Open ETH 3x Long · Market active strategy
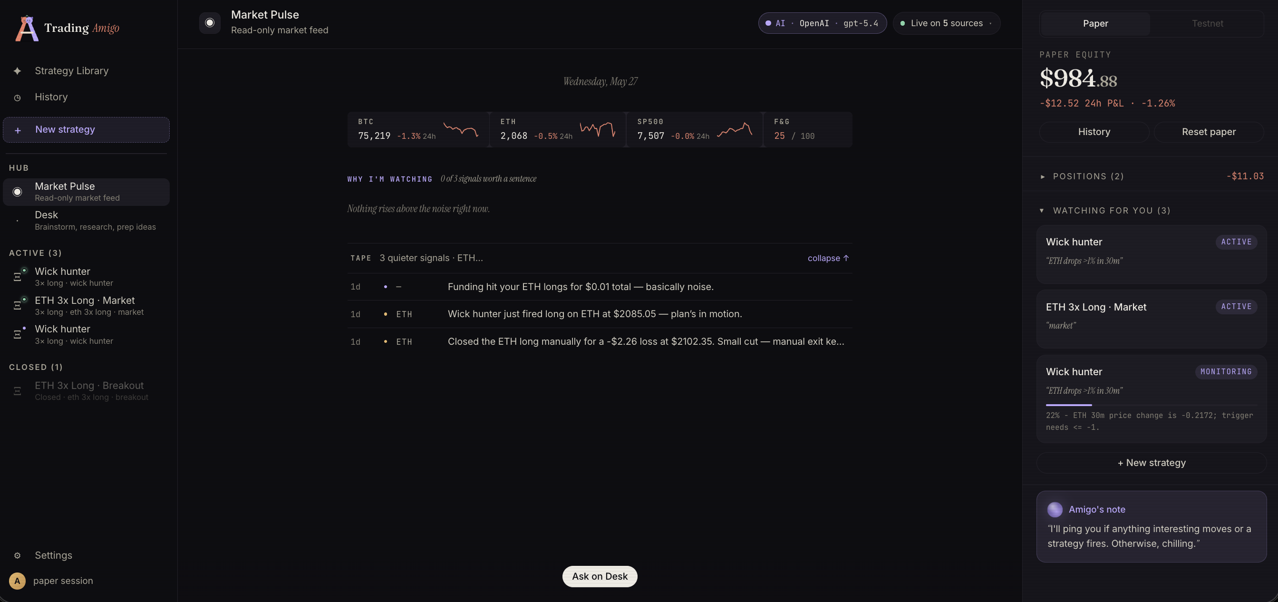The image size is (1278, 602). click(87, 306)
